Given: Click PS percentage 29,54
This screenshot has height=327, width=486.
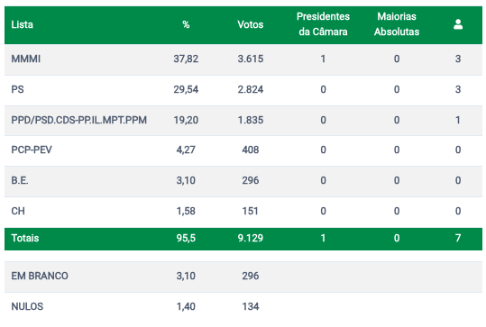Looking at the screenshot, I should click(186, 89).
